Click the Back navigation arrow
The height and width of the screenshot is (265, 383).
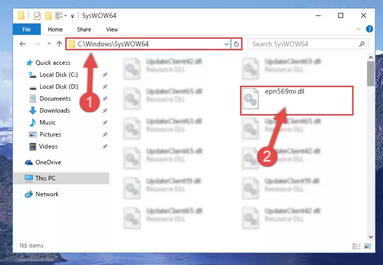point(22,44)
